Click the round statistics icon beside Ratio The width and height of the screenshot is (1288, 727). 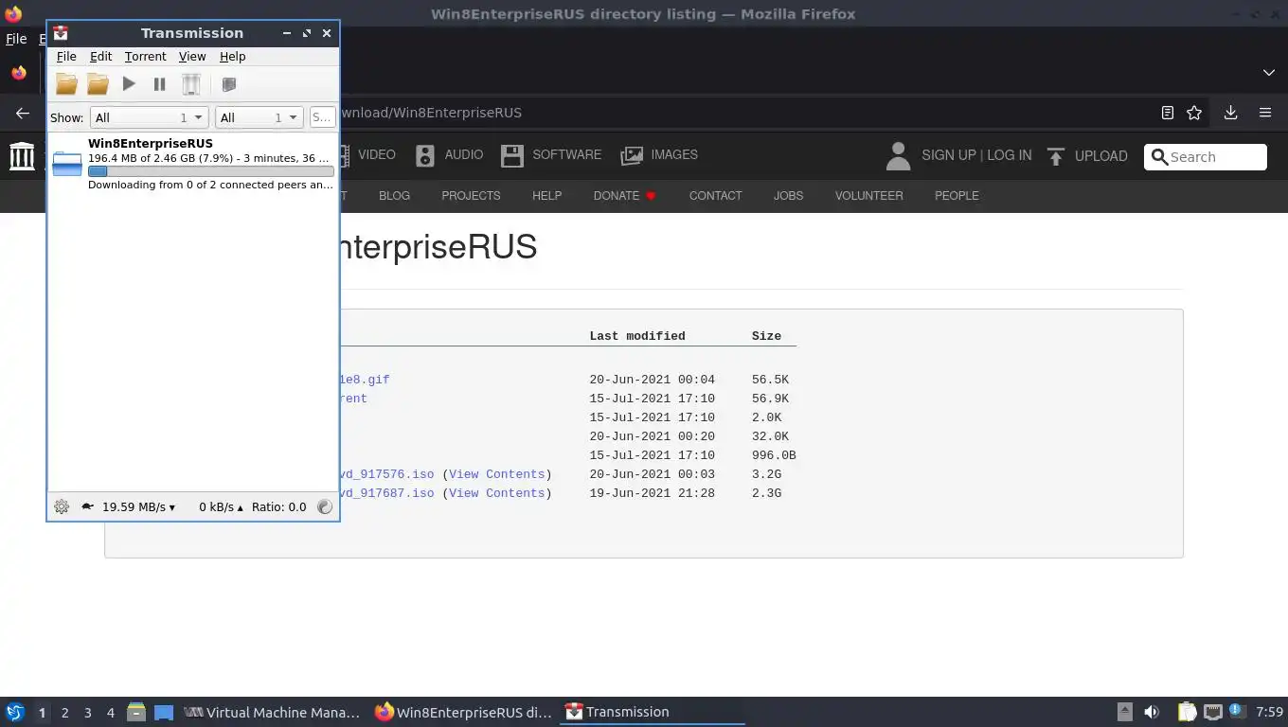tap(325, 506)
